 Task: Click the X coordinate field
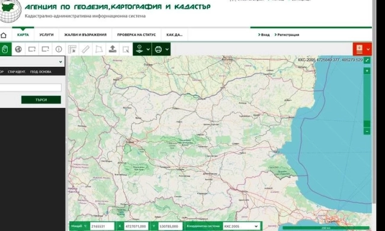tap(136, 226)
